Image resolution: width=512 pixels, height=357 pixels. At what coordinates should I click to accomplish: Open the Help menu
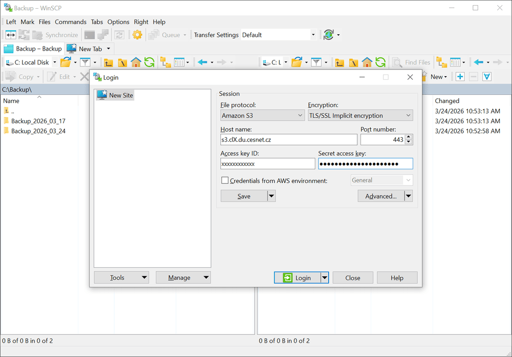pos(159,22)
